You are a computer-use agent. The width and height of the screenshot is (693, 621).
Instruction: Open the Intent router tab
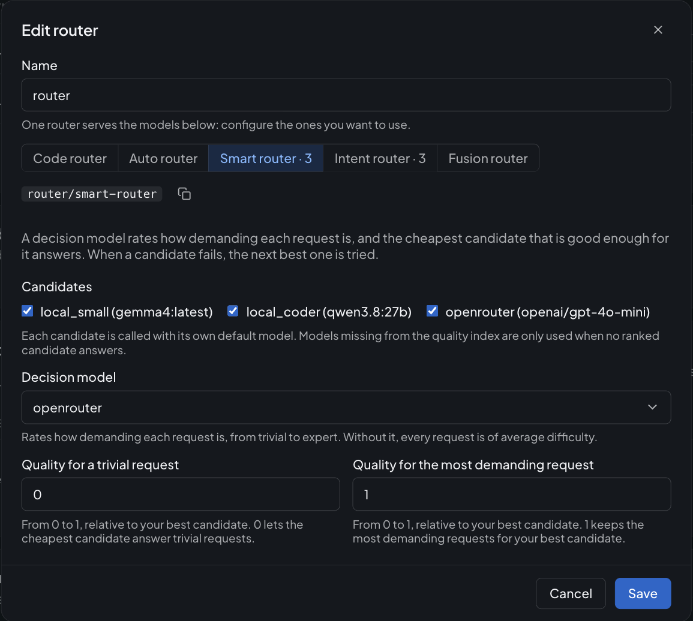pyautogui.click(x=380, y=158)
